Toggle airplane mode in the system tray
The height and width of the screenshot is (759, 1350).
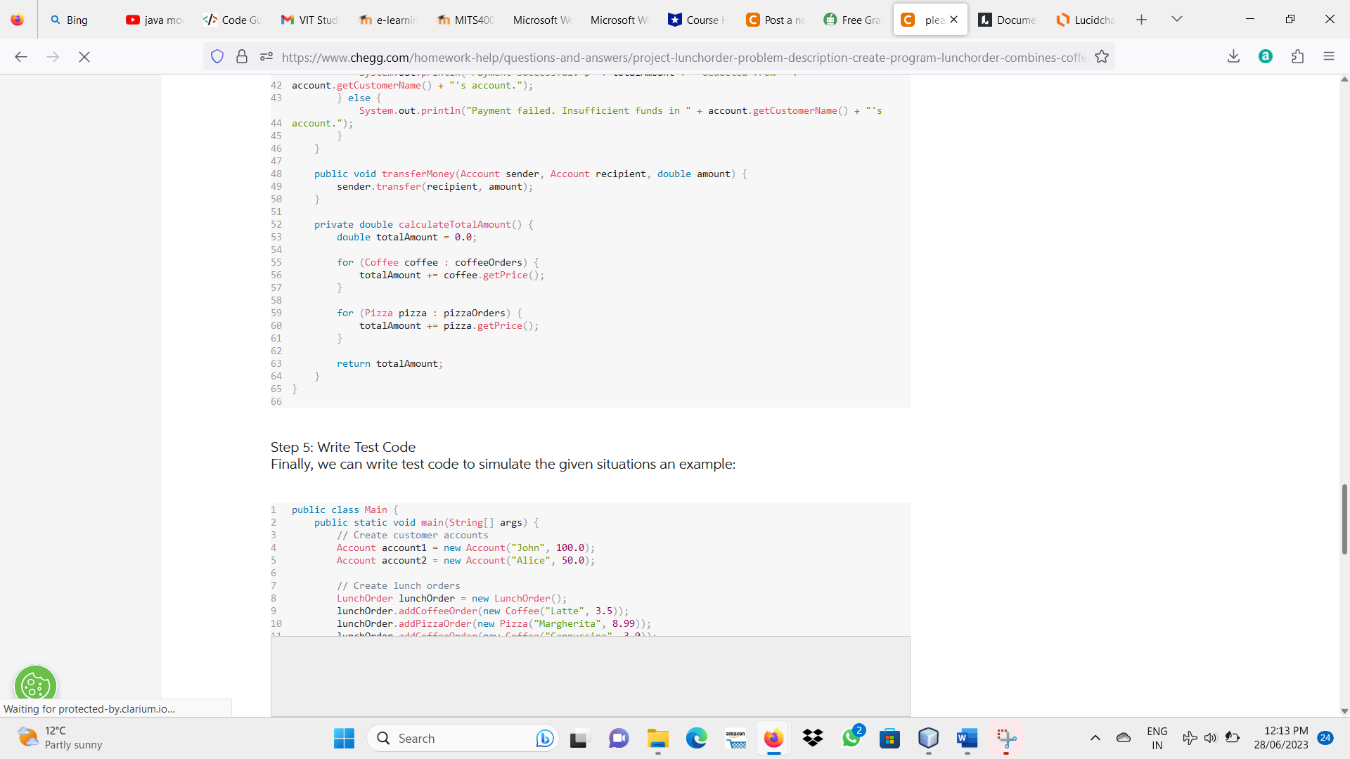click(x=1190, y=738)
